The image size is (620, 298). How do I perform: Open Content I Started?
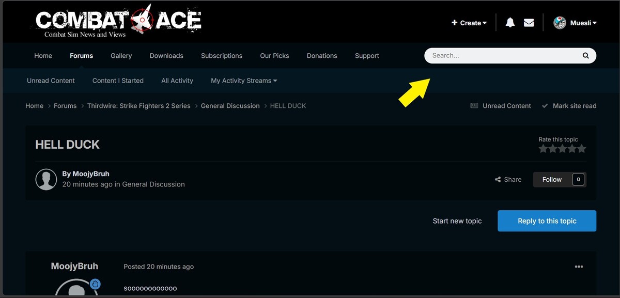coord(118,81)
